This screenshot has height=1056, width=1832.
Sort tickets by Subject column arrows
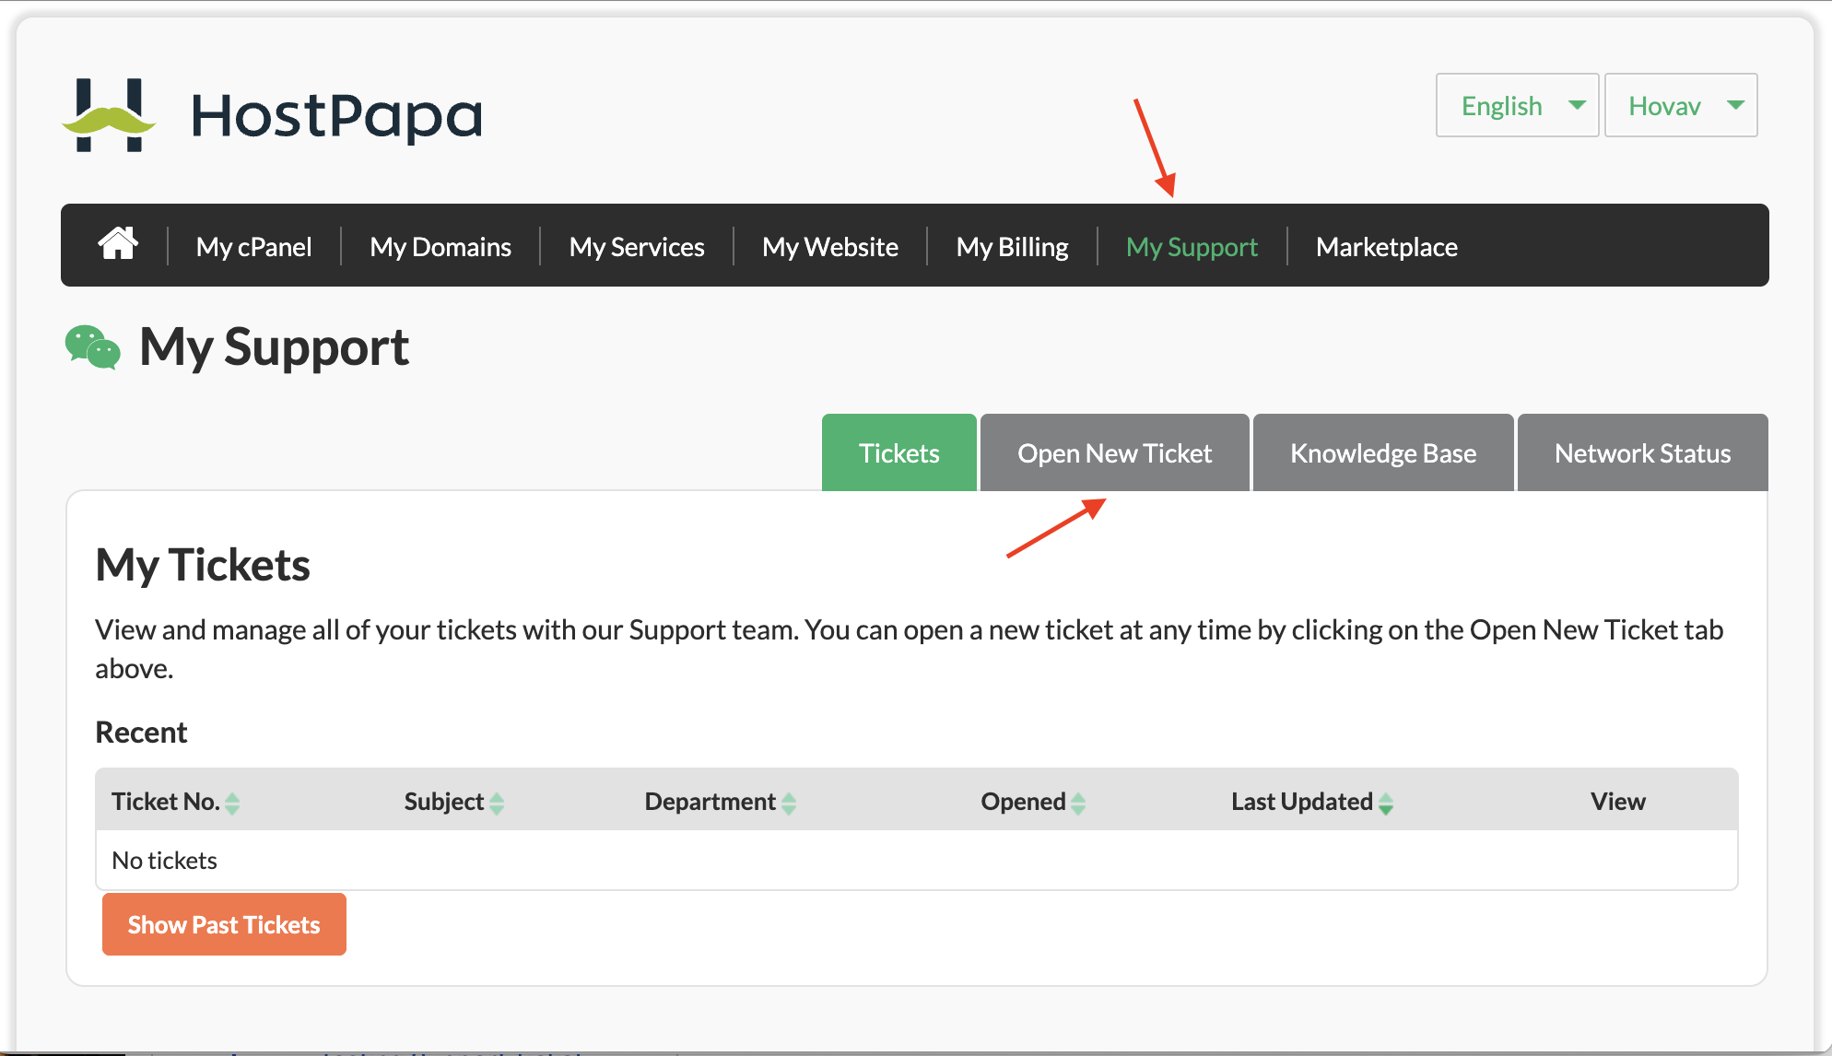tap(497, 804)
